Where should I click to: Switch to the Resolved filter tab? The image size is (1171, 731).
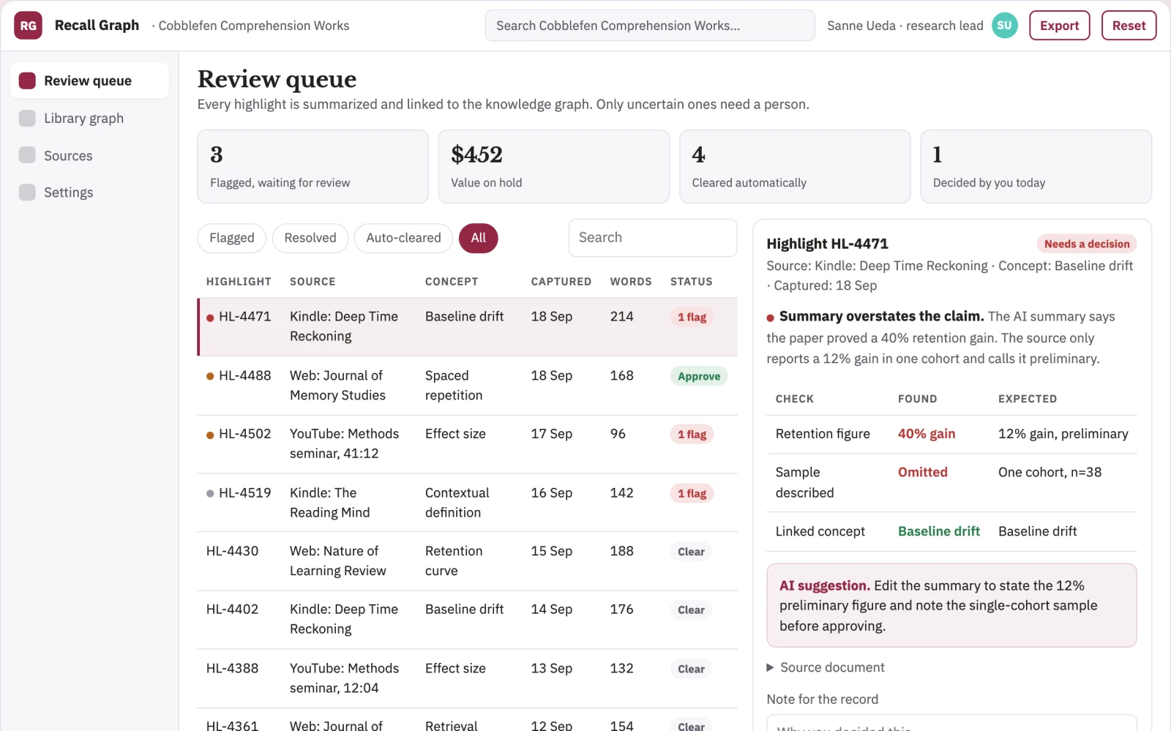310,238
